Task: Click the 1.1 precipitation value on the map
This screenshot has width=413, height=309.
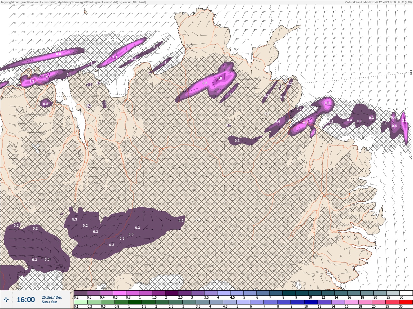Action: click(x=115, y=57)
